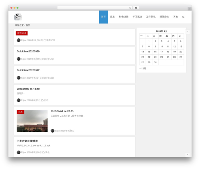This screenshot has width=200, height=169.
Task: Open a new browser tab with plus
Action: [x=190, y=9]
